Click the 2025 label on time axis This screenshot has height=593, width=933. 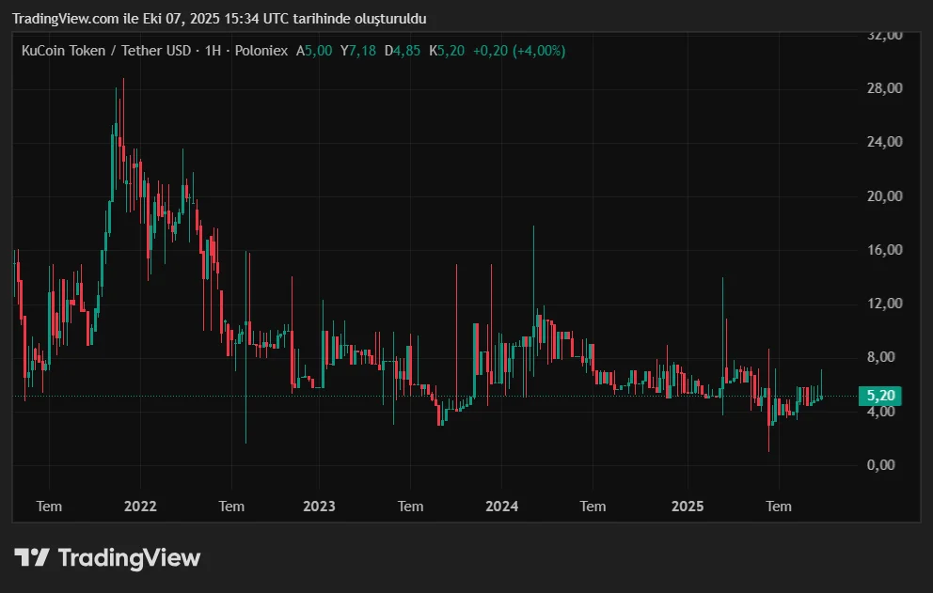pyautogui.click(x=688, y=507)
